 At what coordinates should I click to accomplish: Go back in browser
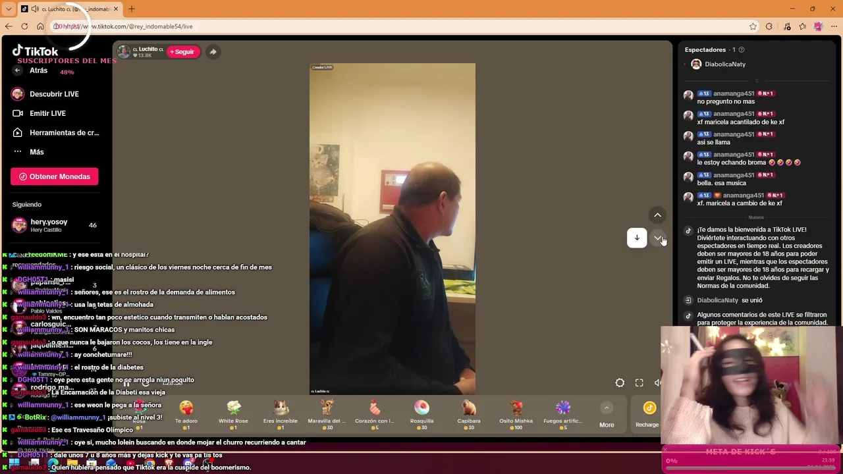[x=9, y=26]
